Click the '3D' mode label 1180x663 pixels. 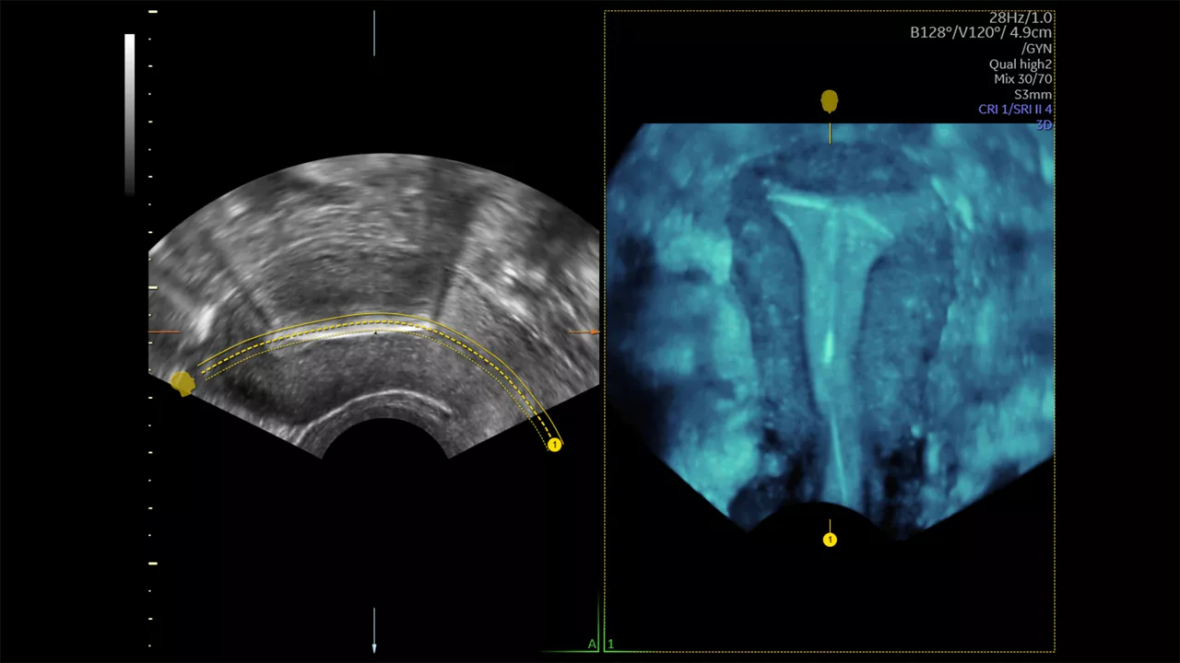pyautogui.click(x=1044, y=124)
